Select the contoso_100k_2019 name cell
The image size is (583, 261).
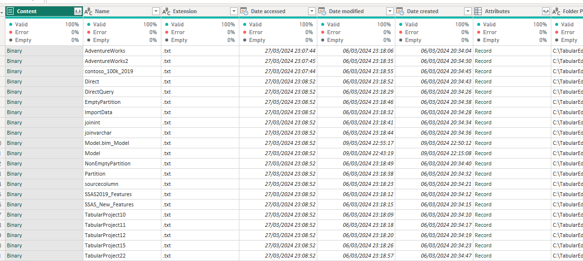pos(122,71)
